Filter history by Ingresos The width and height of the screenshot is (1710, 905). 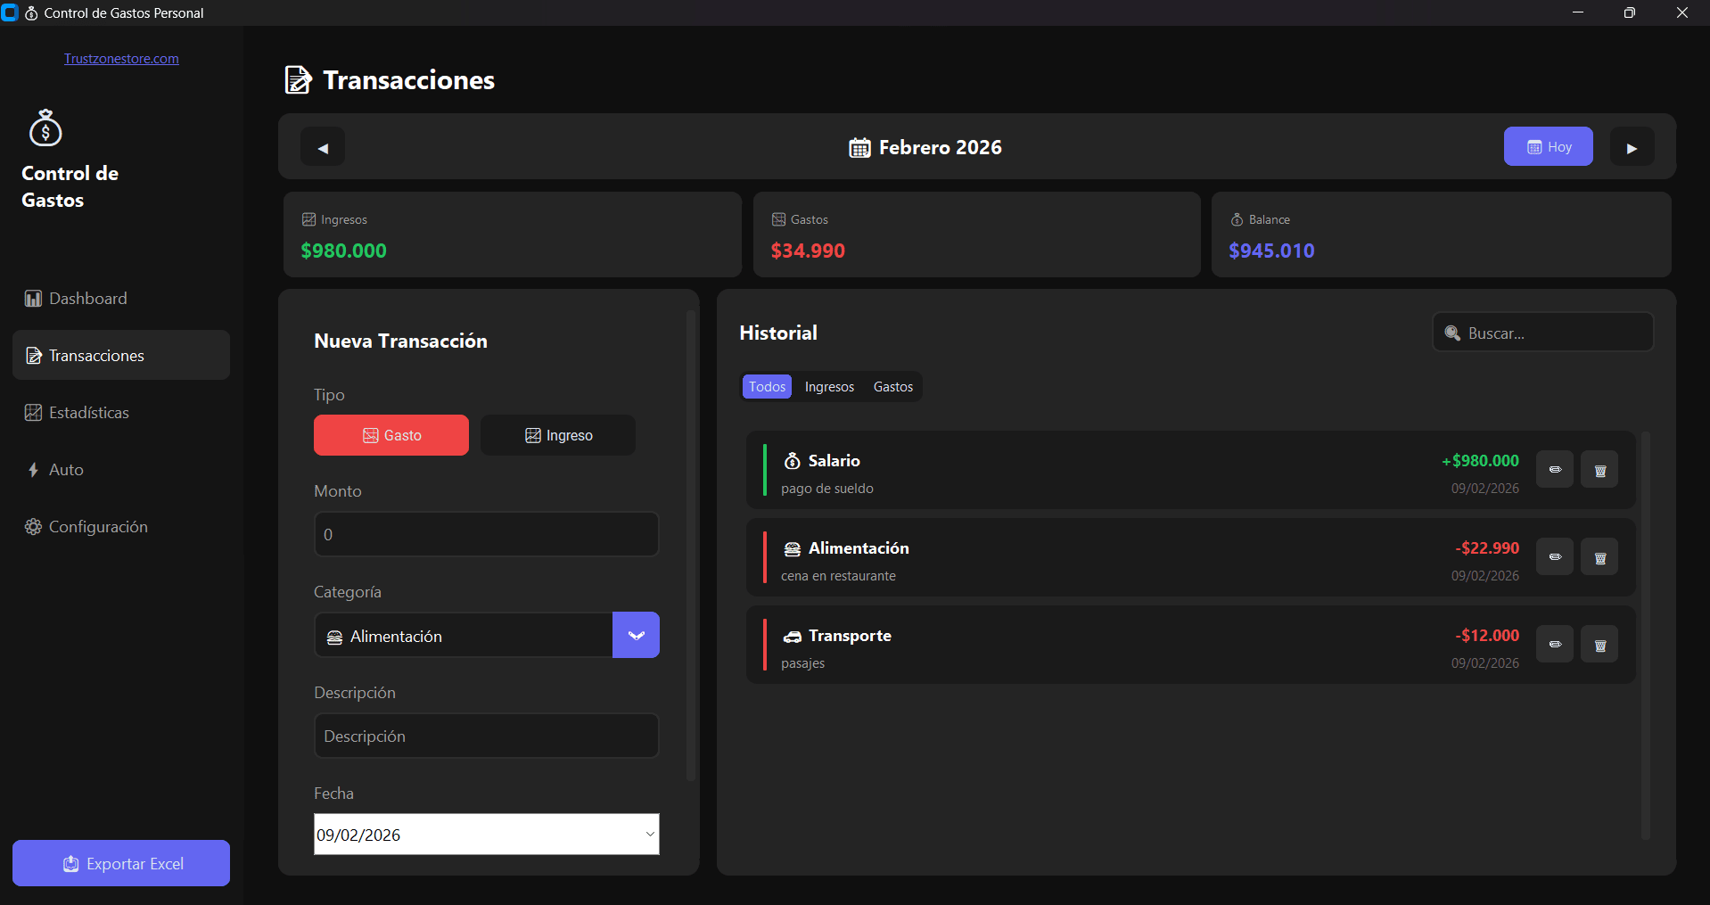pos(828,386)
